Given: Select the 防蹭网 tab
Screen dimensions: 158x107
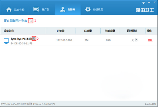Looking at the screenshot, I should point(68,10).
